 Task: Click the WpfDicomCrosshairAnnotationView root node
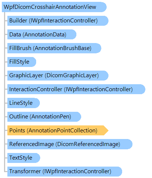point(54,7)
